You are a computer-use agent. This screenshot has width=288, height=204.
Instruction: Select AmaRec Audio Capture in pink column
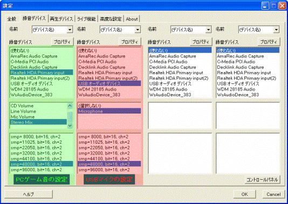tap(109, 56)
